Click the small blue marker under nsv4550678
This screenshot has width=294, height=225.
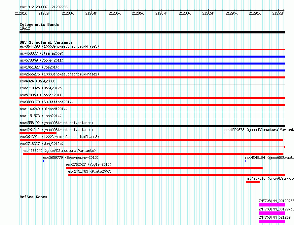225,133
